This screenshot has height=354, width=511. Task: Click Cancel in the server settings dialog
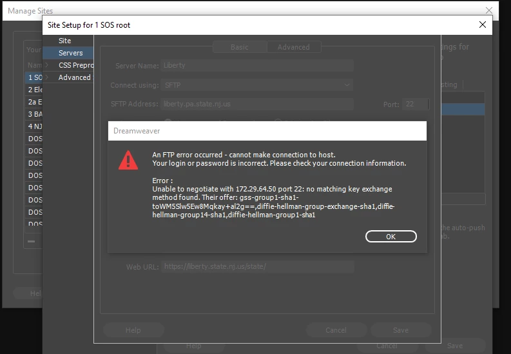point(336,330)
